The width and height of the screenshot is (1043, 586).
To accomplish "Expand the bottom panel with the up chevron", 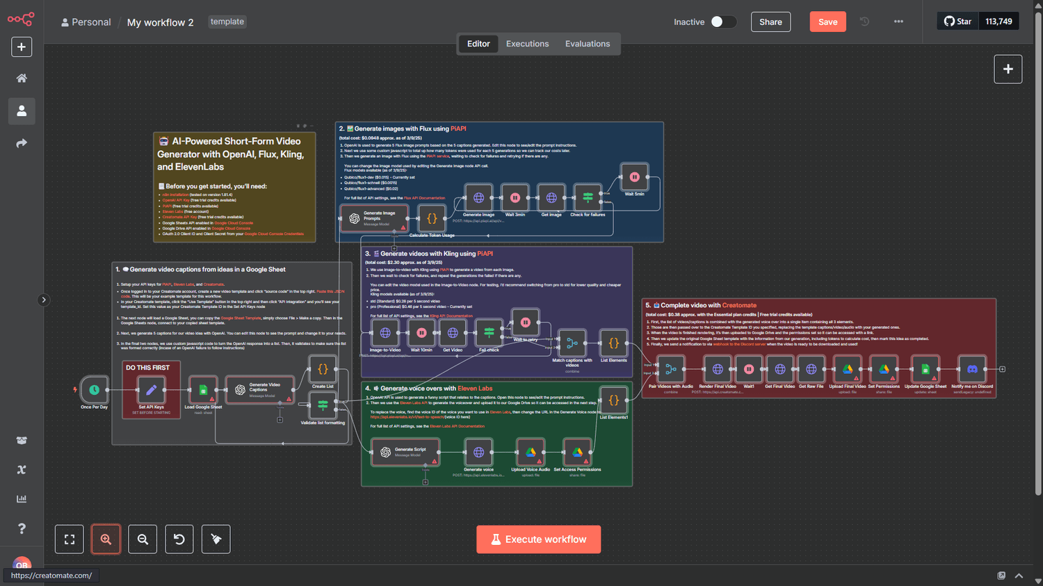I will tap(1019, 576).
